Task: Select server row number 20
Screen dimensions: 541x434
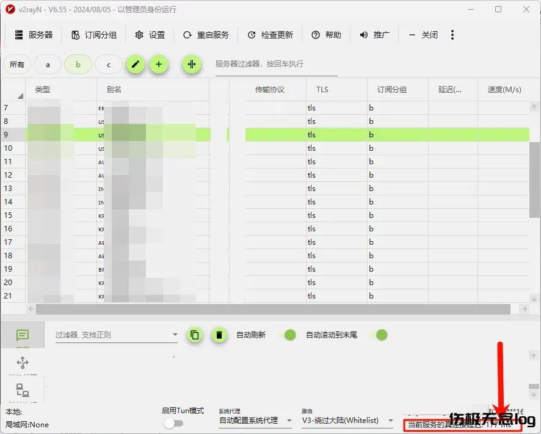Action: coord(265,283)
